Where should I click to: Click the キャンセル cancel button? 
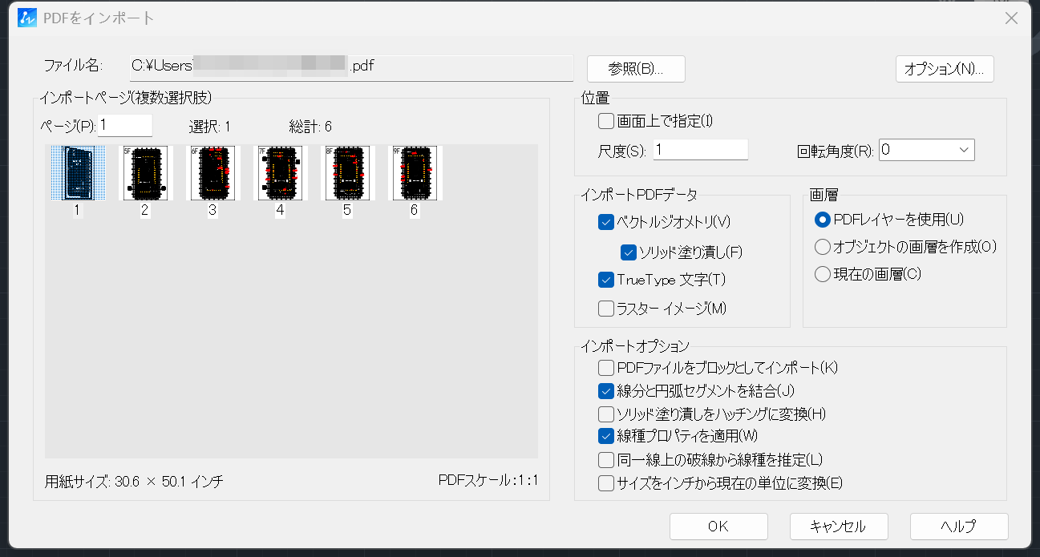point(839,527)
